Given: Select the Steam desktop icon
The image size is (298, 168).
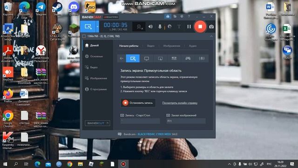Looking at the screenshot, I should 57,9.
